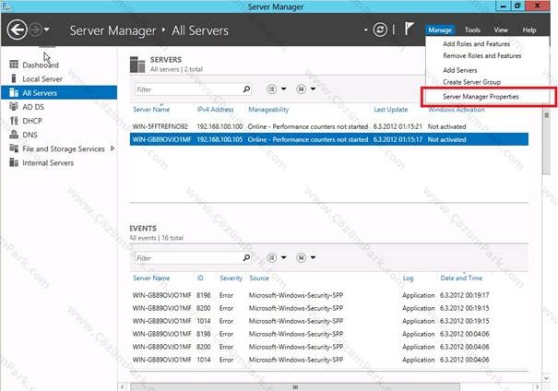Open the Internal Servers group
This screenshot has width=558, height=391.
click(x=48, y=163)
